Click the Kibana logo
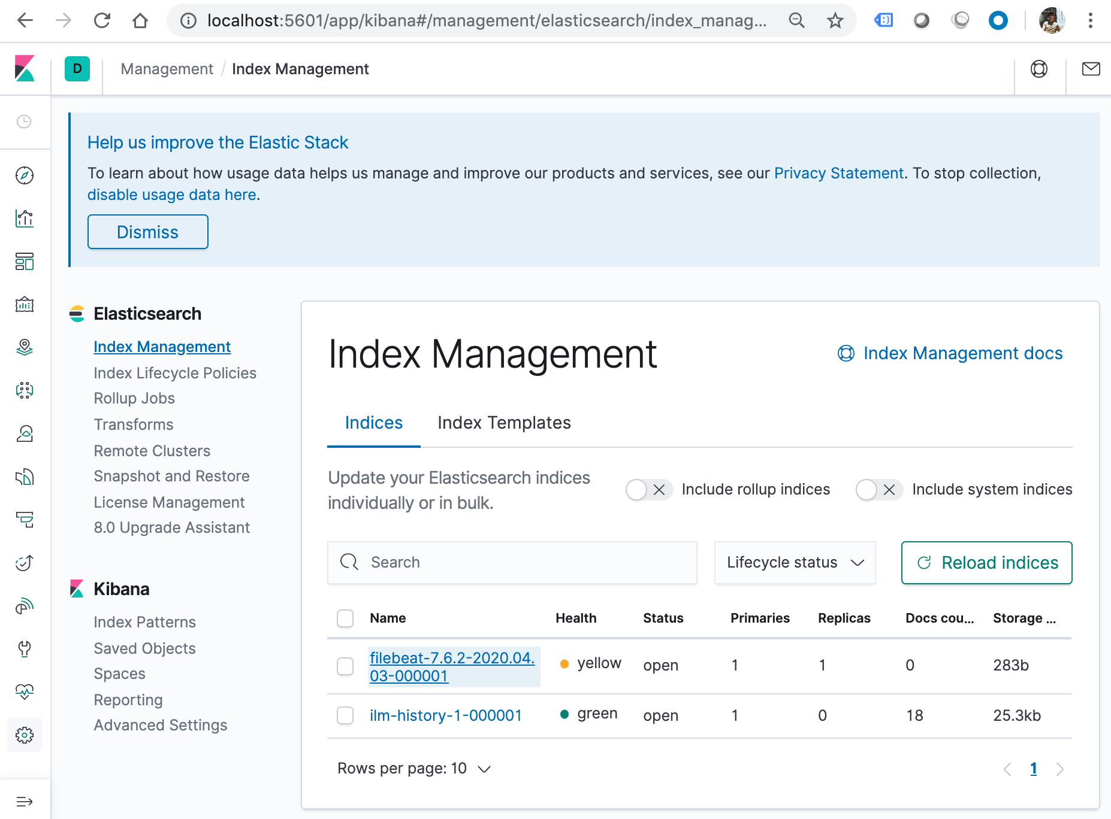The image size is (1111, 819). tap(25, 69)
